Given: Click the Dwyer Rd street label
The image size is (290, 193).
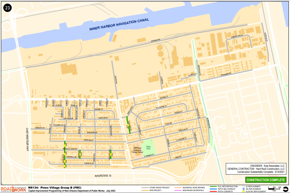Looking at the screenshot, I should pos(116,80).
